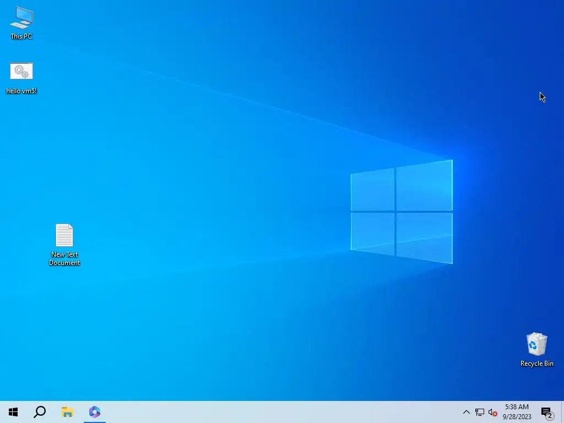Image resolution: width=564 pixels, height=423 pixels.
Task: Open the taskbar search
Action: tap(40, 412)
